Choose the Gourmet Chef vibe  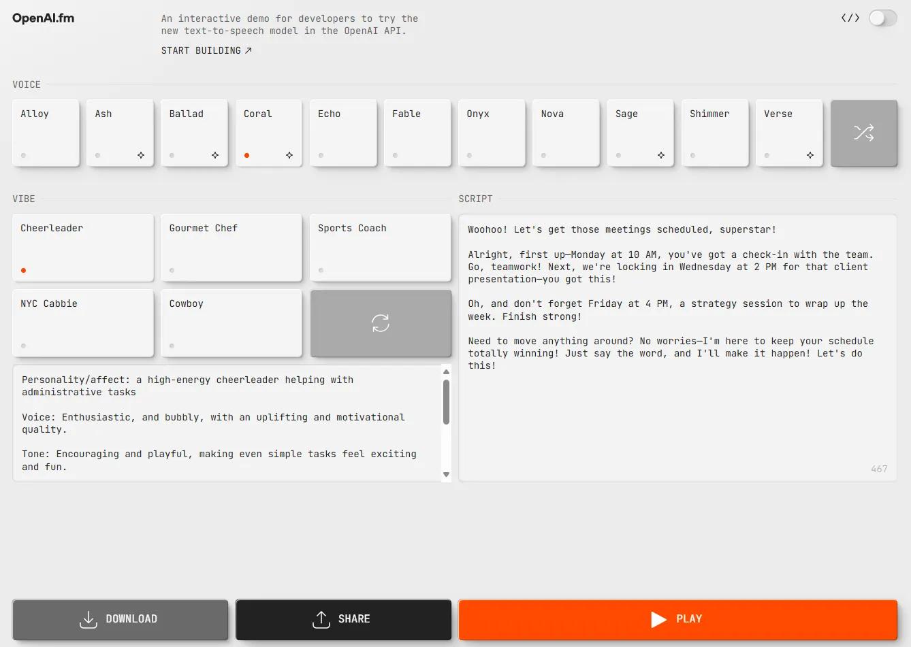pos(231,247)
